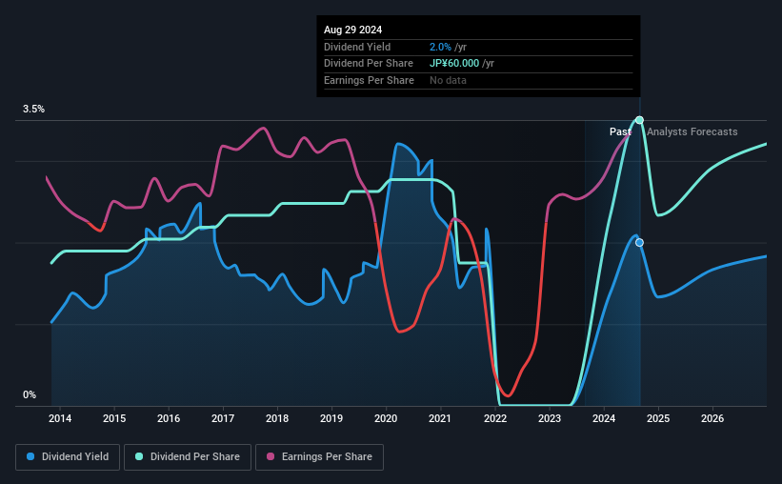Screen dimensions: 782x484
Task: Click the 2020 x-axis year label
Action: (x=386, y=418)
